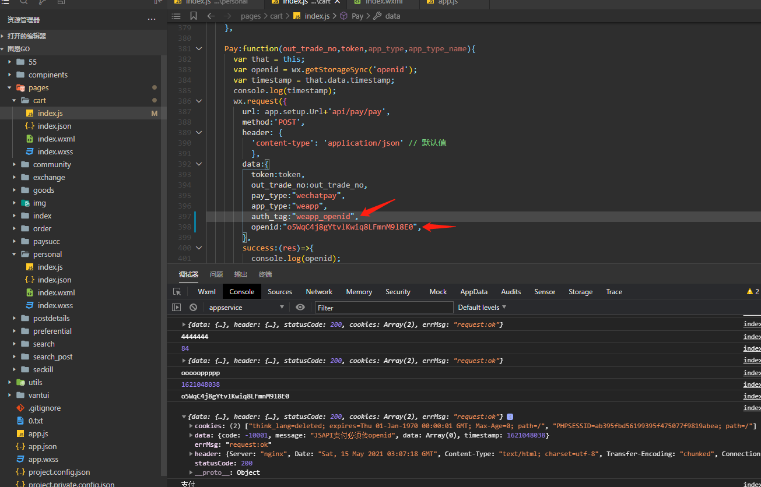Click in the console Filter input
The height and width of the screenshot is (487, 761).
point(384,307)
